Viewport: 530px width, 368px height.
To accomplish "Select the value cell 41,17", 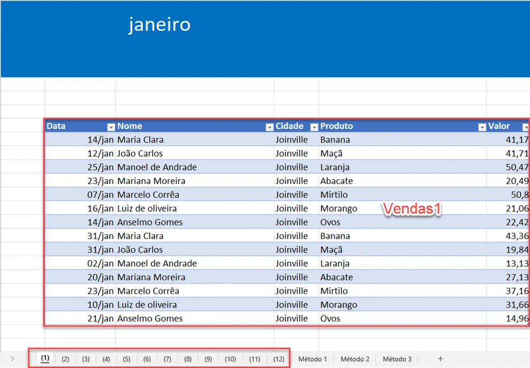I will click(508, 140).
